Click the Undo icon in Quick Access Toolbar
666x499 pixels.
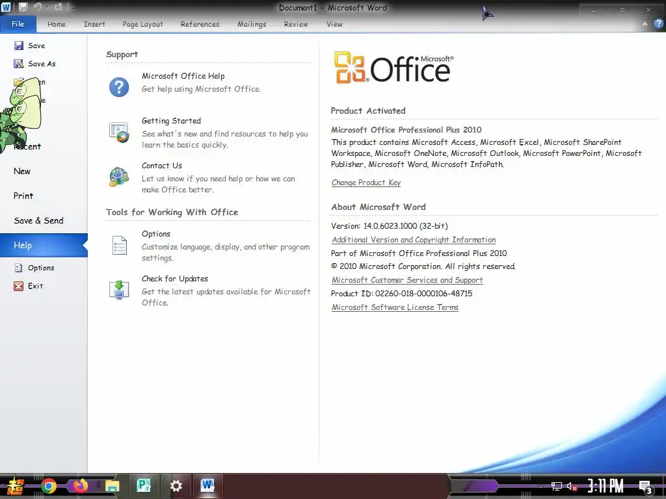38,6
